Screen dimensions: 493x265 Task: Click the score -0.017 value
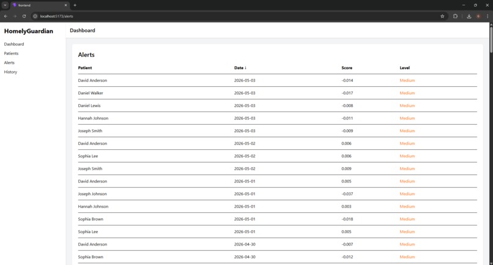[x=347, y=93]
